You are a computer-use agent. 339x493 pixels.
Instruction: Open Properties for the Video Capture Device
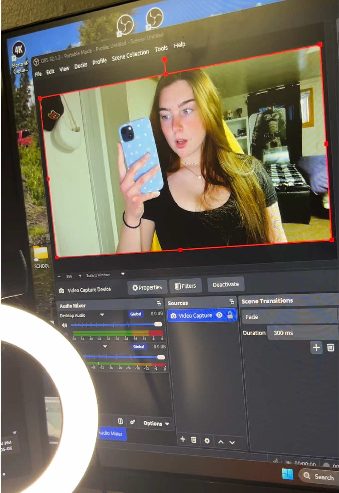click(x=147, y=287)
